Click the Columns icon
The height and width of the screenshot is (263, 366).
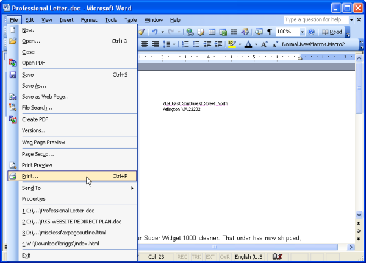234,32
